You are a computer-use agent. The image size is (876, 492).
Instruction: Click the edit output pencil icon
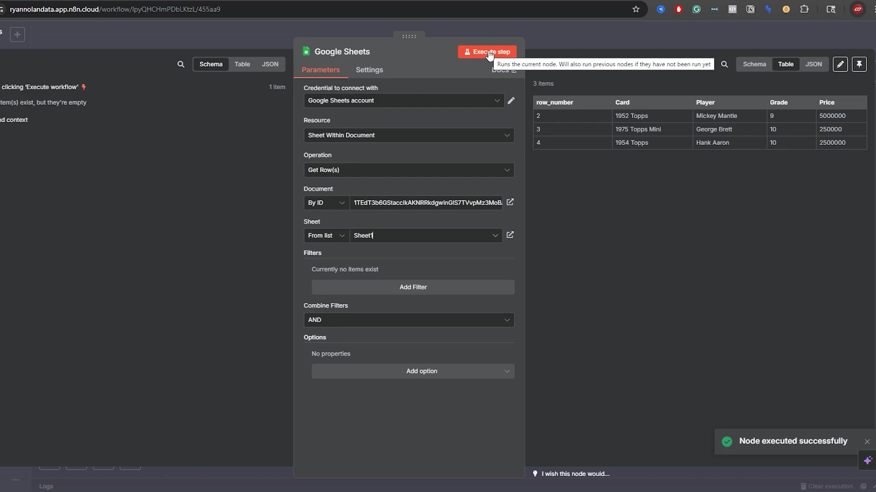840,64
